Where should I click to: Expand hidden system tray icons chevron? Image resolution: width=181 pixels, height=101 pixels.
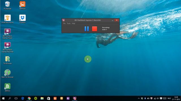tap(139, 98)
